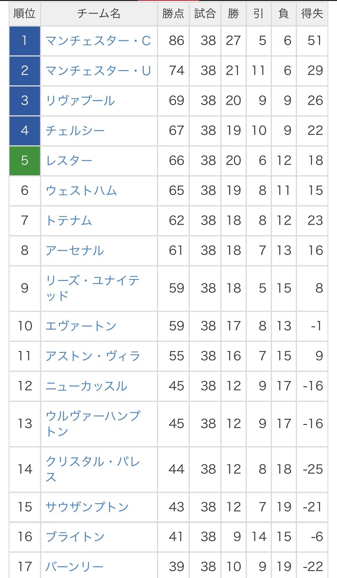Open the マンチェスター・U team link
The width and height of the screenshot is (337, 578).
98,70
